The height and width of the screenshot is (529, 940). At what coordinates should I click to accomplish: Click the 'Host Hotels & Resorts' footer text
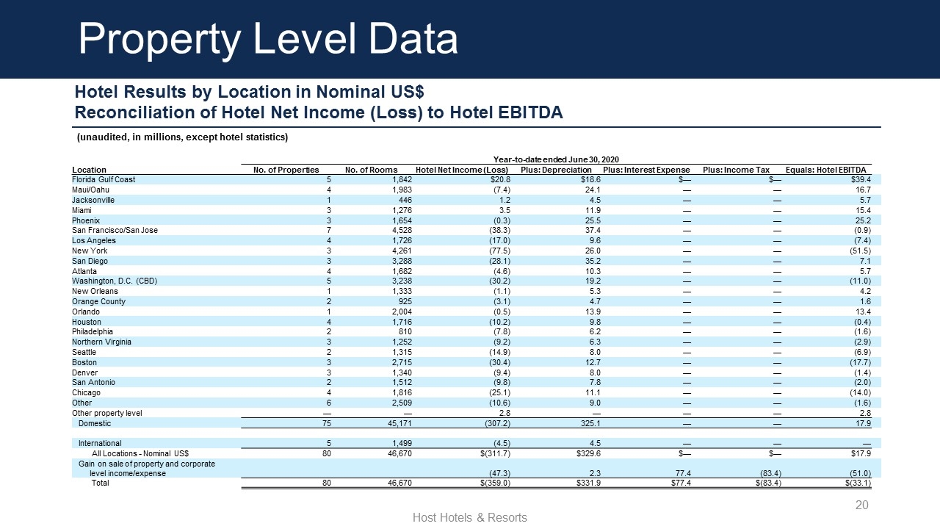[x=470, y=518]
